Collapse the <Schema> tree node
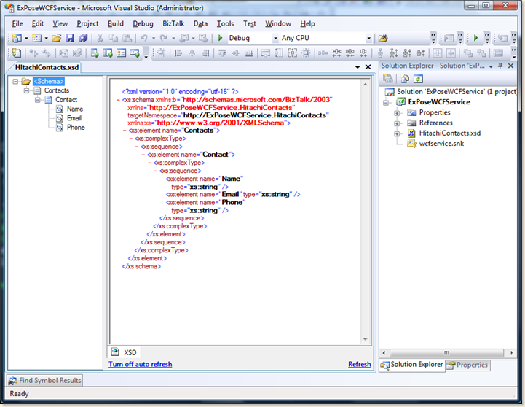Viewport: 525px width, 407px height. pos(15,81)
